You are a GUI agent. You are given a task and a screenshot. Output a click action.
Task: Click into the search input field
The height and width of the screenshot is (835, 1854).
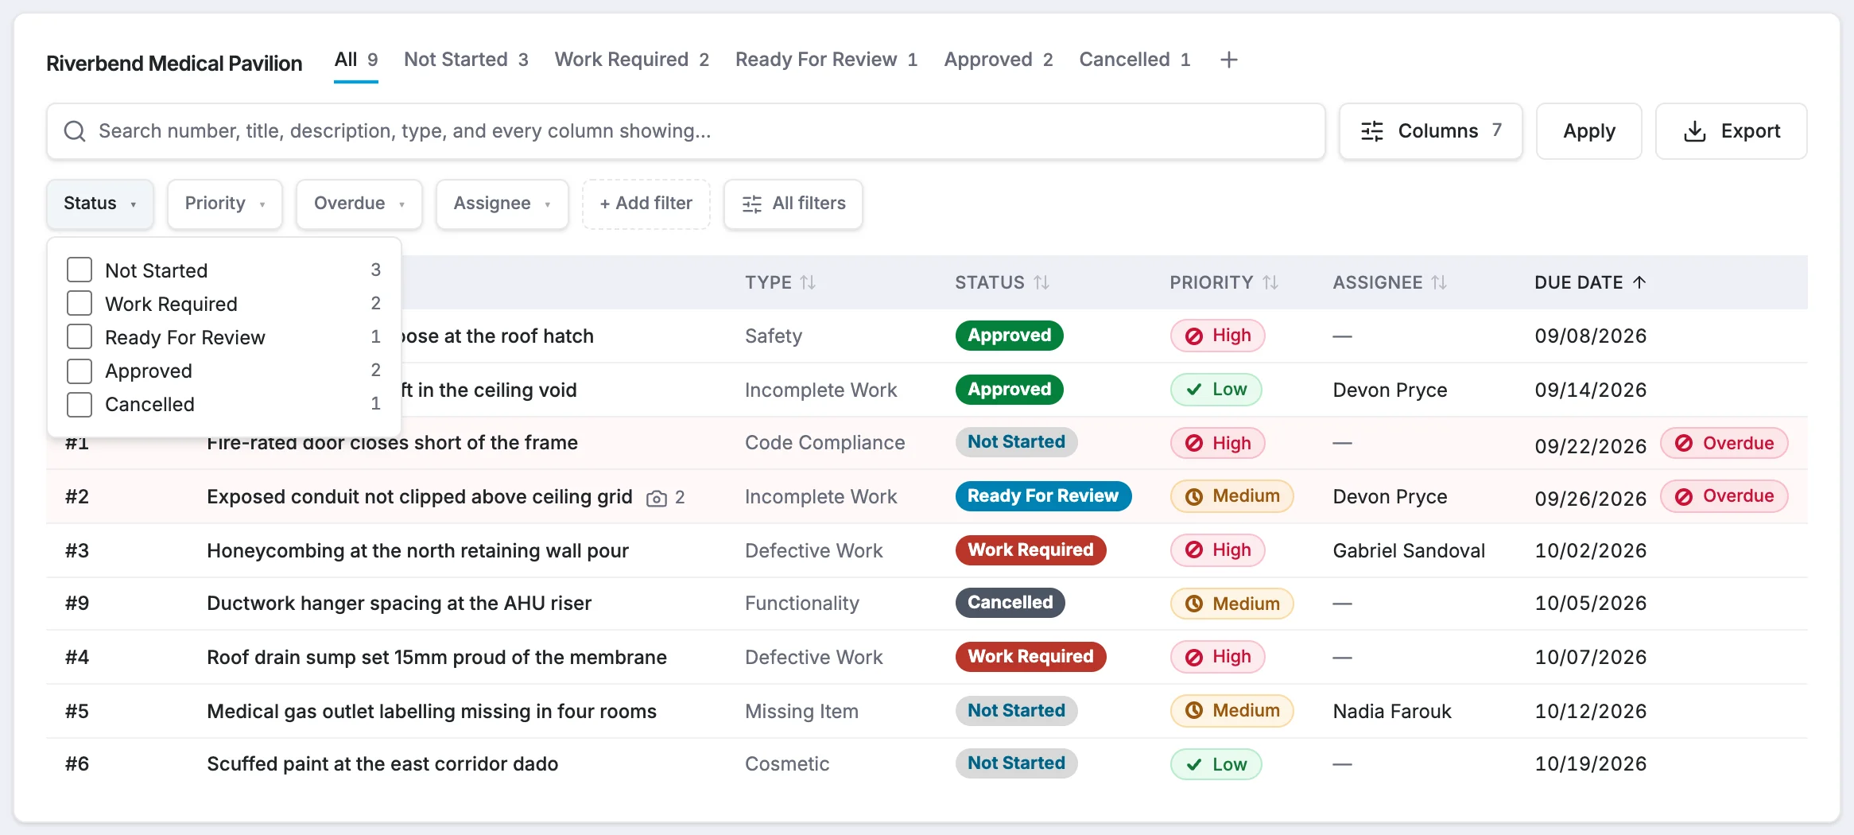point(686,131)
